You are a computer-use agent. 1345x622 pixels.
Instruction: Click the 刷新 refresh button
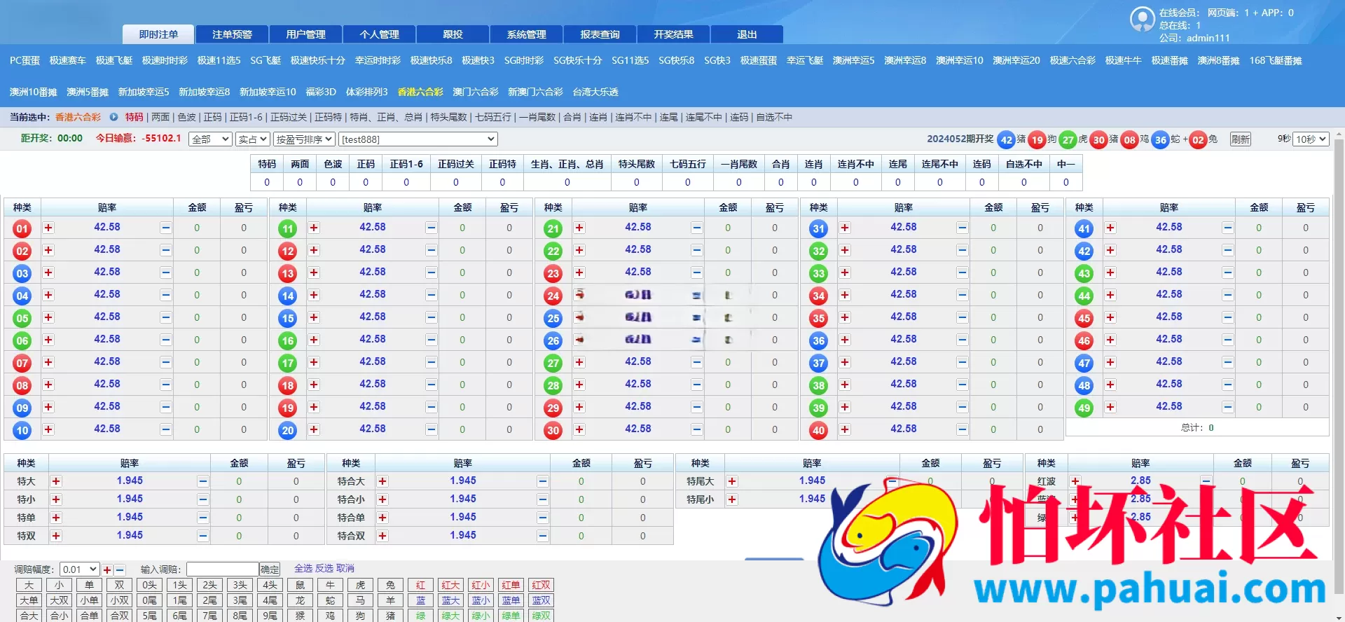click(1241, 139)
